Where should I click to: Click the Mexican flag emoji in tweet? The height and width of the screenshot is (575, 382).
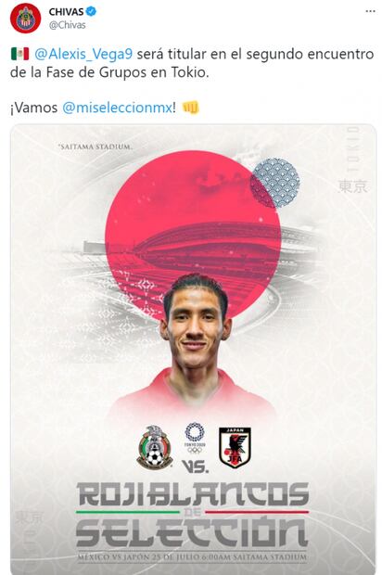[19, 54]
